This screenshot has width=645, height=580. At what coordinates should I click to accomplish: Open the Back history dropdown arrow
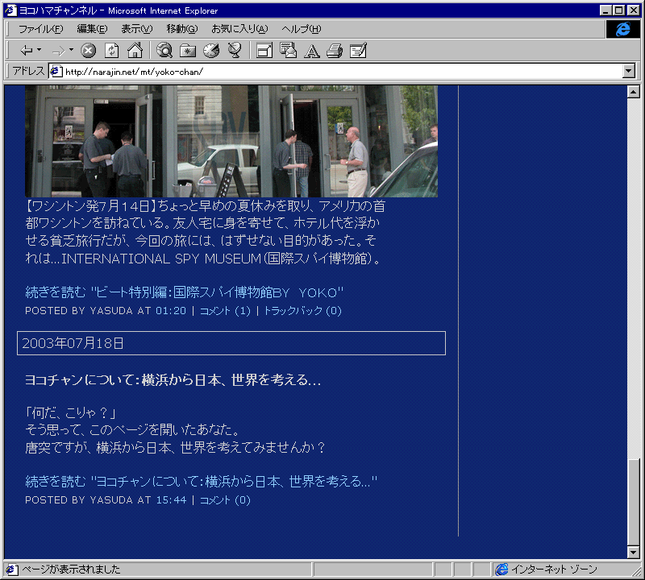[x=39, y=50]
